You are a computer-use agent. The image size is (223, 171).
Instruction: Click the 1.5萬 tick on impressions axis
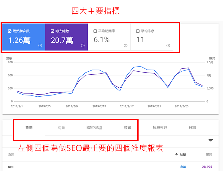(x=210, y=62)
